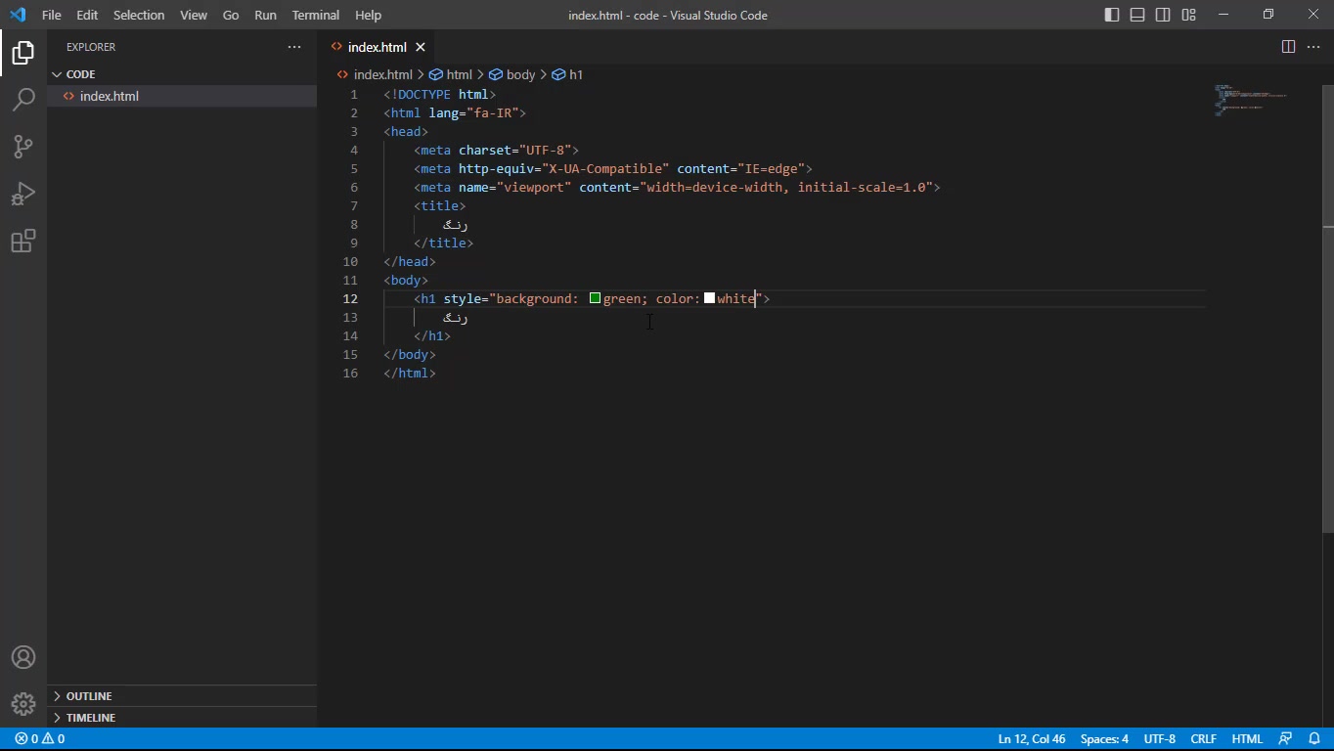Screen dimensions: 1334x751
Task: Open the Extensions view
Action: pos(23,241)
